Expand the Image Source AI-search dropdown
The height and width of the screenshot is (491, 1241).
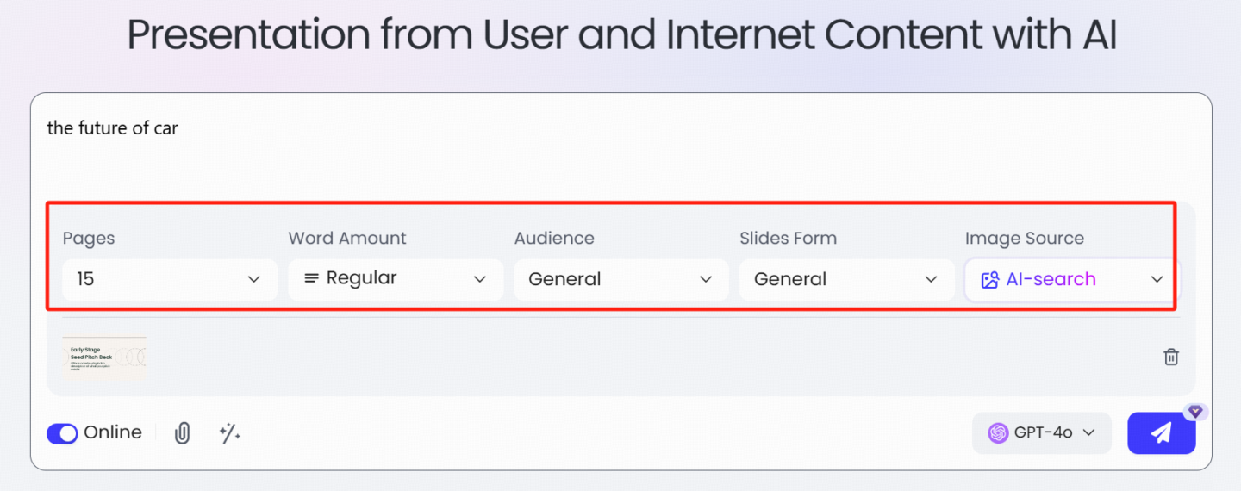pyautogui.click(x=1071, y=279)
